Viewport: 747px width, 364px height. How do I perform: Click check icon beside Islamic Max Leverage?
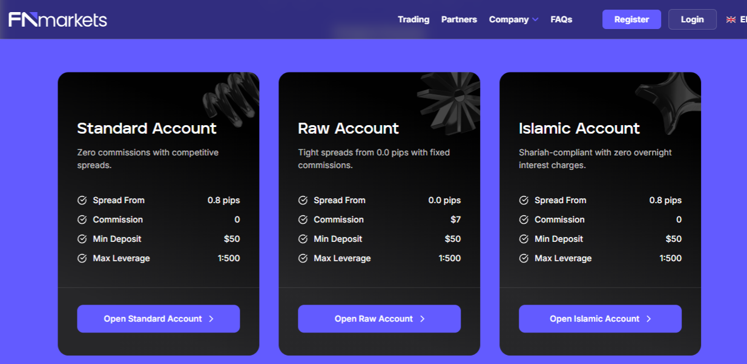pos(524,258)
